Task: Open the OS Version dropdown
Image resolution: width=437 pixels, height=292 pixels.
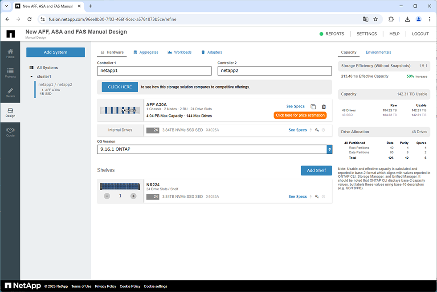Action: (215, 149)
